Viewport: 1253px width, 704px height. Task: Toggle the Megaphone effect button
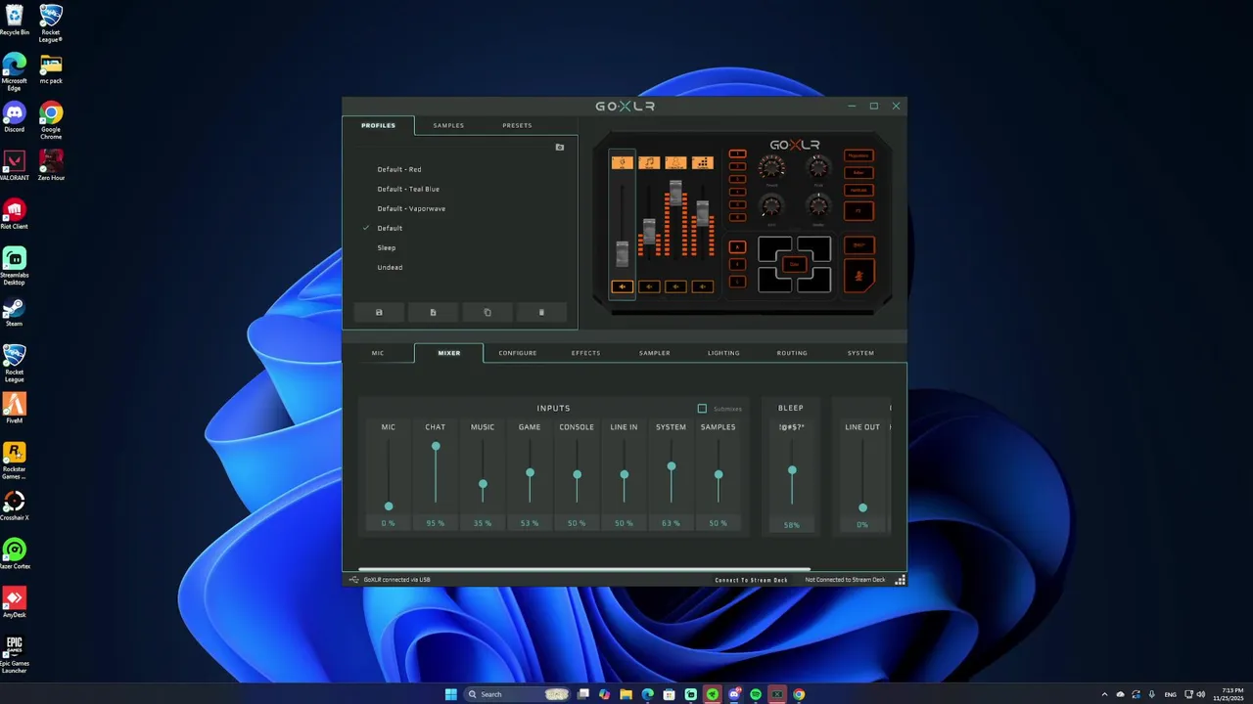tap(859, 155)
